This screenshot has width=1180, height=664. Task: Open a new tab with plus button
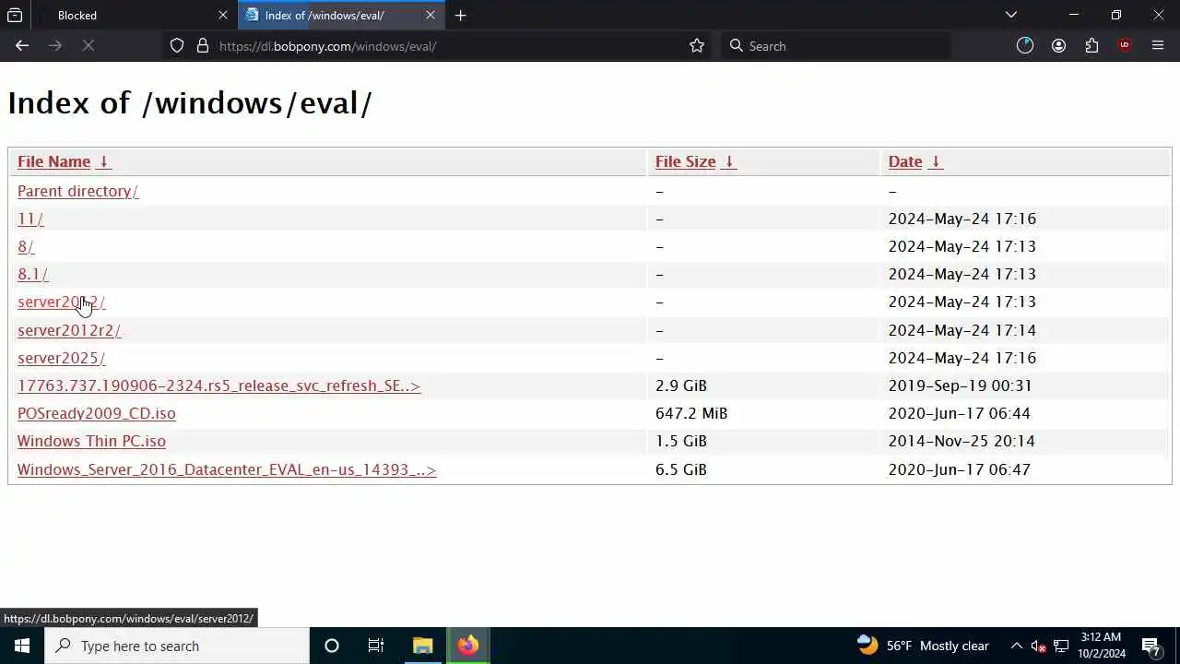pyautogui.click(x=461, y=15)
